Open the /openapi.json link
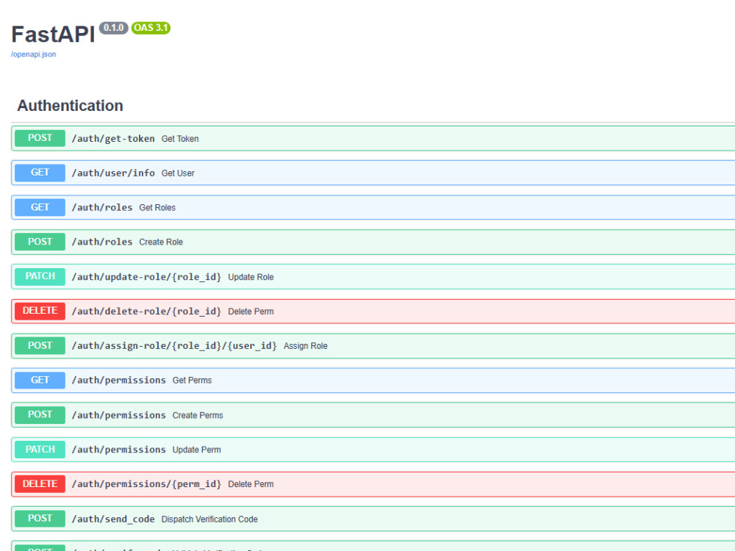Viewport: 735px width, 551px height. tap(33, 54)
